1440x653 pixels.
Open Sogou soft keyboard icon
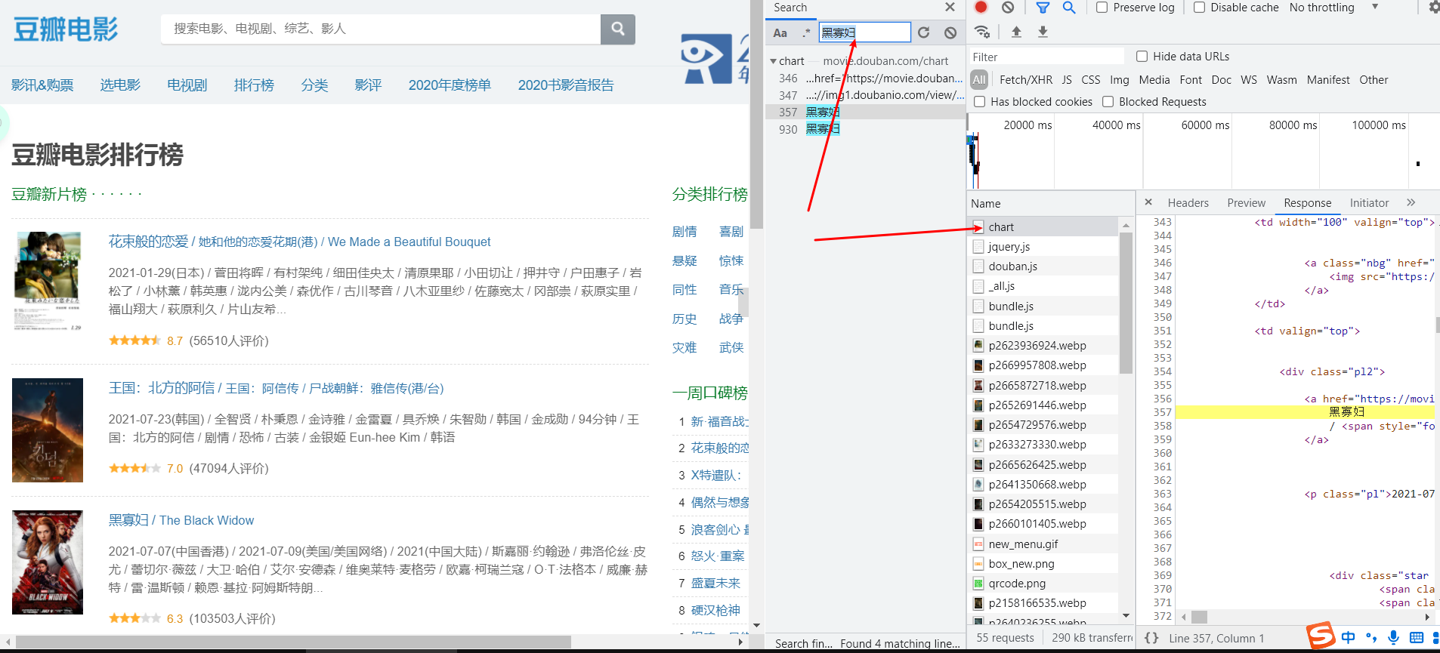pyautogui.click(x=1417, y=638)
